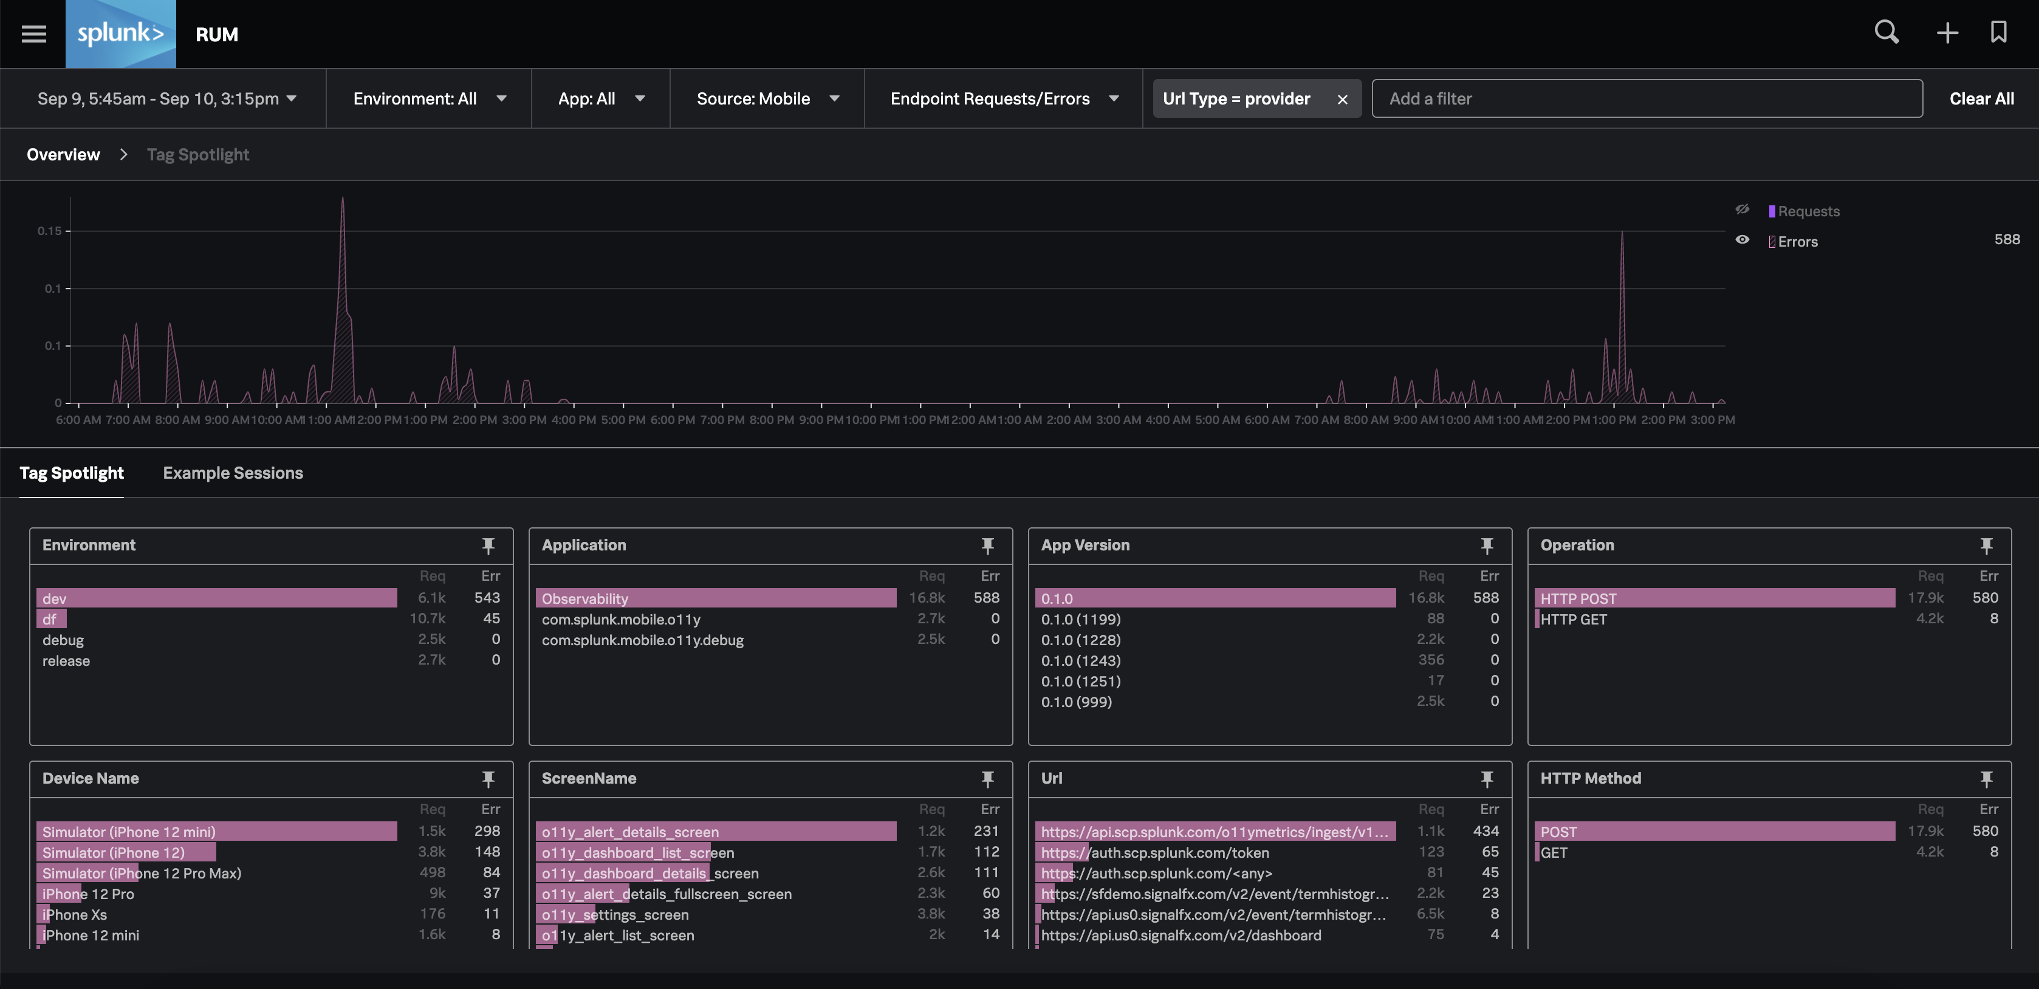The height and width of the screenshot is (989, 2039).
Task: Open the hamburger navigation menu
Action: pyautogui.click(x=33, y=34)
